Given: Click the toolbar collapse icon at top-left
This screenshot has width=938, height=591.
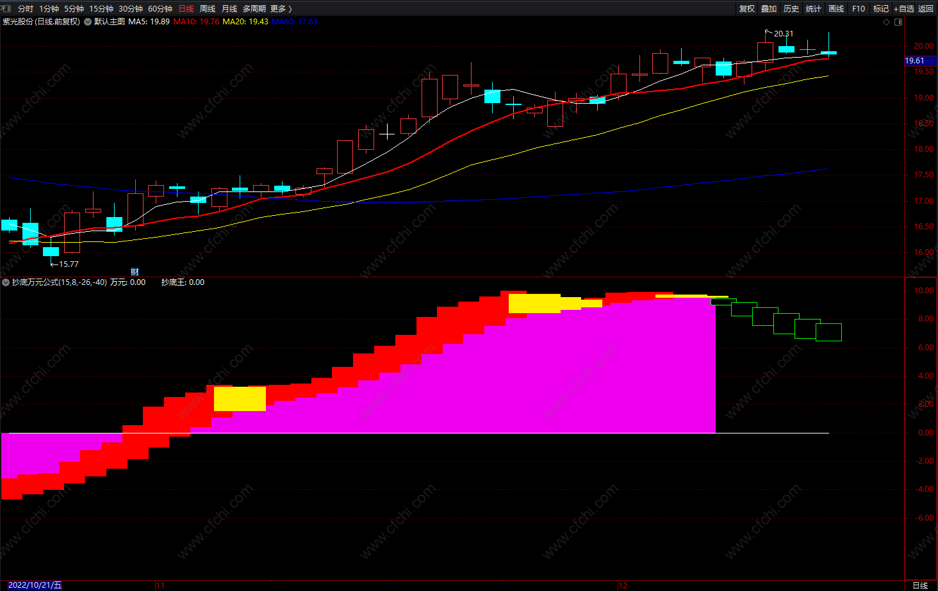Looking at the screenshot, I should pos(6,8).
